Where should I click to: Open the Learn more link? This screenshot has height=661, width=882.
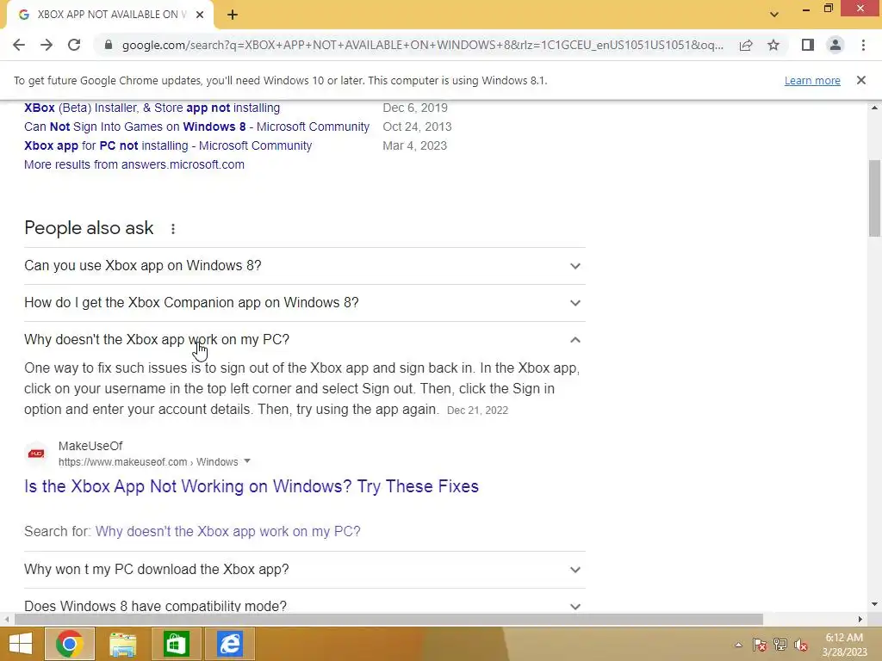(812, 80)
